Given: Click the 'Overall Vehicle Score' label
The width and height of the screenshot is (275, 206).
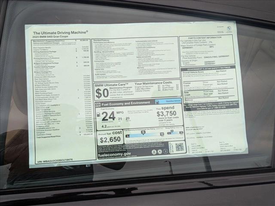Looking at the screenshot, I should (193, 72).
